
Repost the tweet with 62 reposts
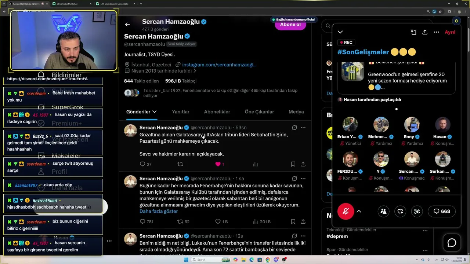[183, 221]
